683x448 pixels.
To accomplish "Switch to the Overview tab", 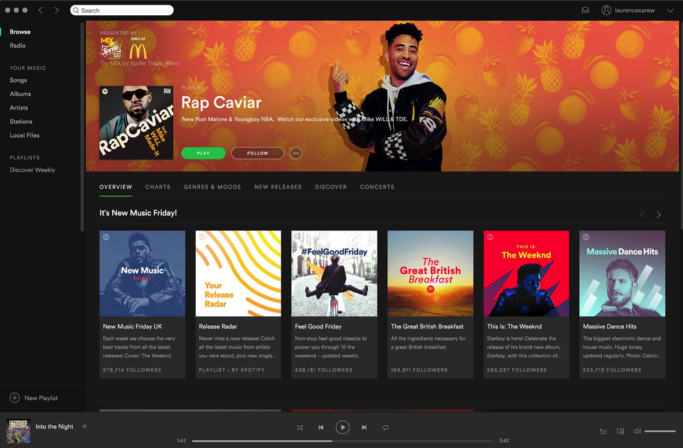I will pyautogui.click(x=115, y=187).
